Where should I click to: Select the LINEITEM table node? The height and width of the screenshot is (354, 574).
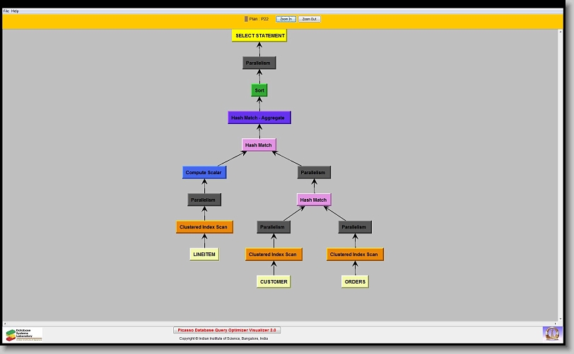coord(204,254)
